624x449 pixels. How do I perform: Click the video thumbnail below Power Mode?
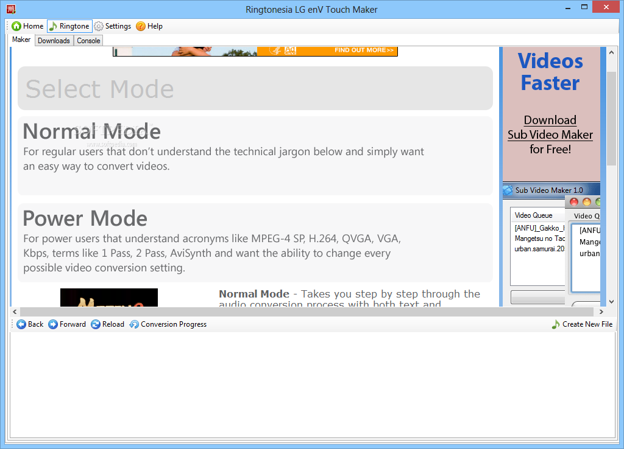point(109,298)
